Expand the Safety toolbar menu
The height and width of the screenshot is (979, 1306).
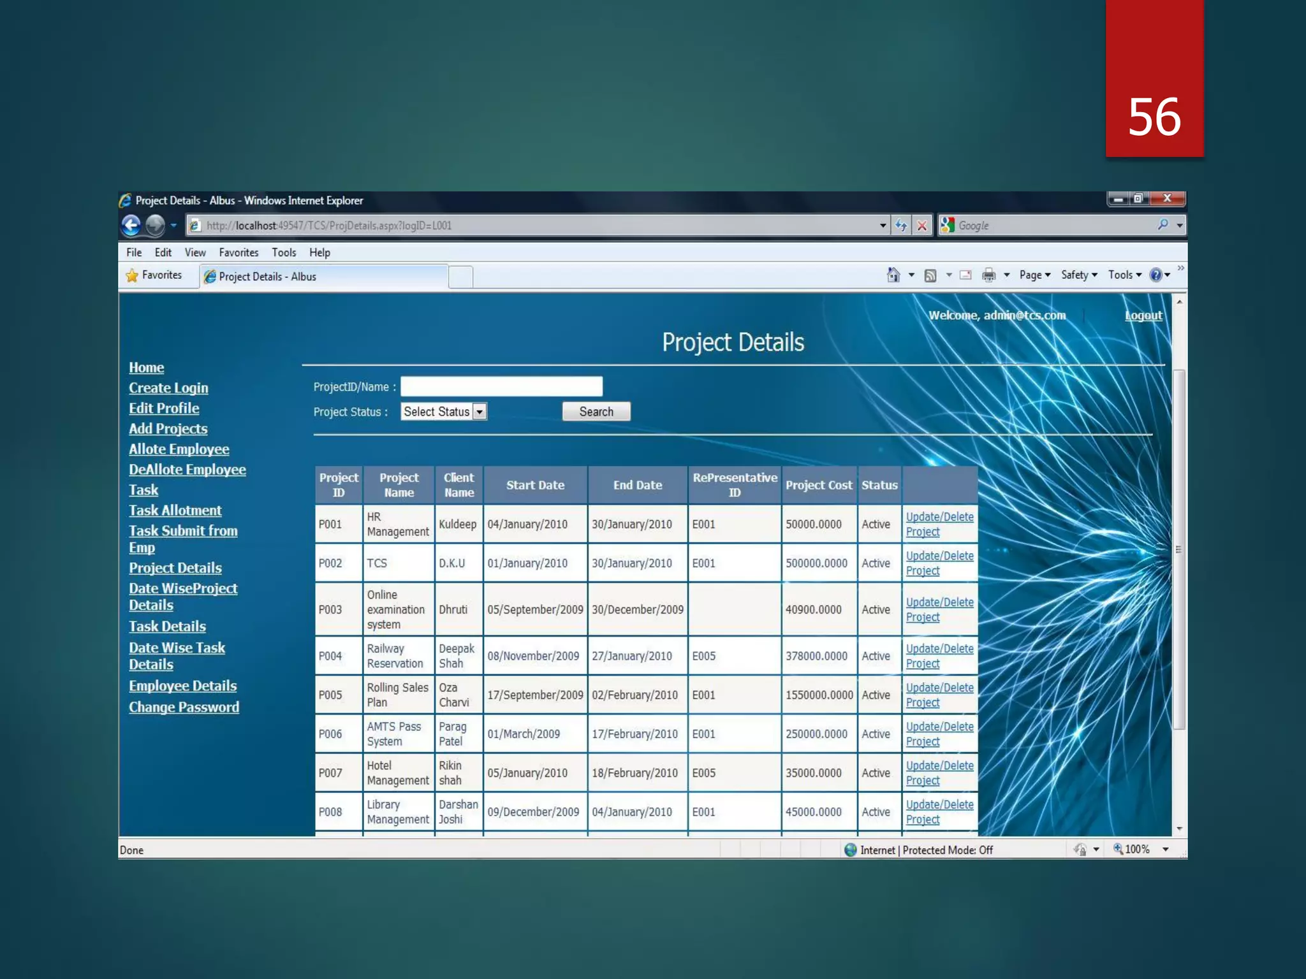coord(1079,275)
